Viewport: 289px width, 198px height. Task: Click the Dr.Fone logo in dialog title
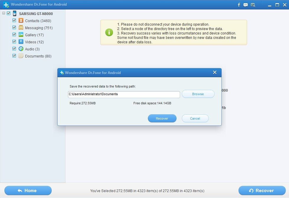[62, 73]
